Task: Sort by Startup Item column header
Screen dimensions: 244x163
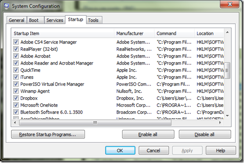Action: coord(63,33)
